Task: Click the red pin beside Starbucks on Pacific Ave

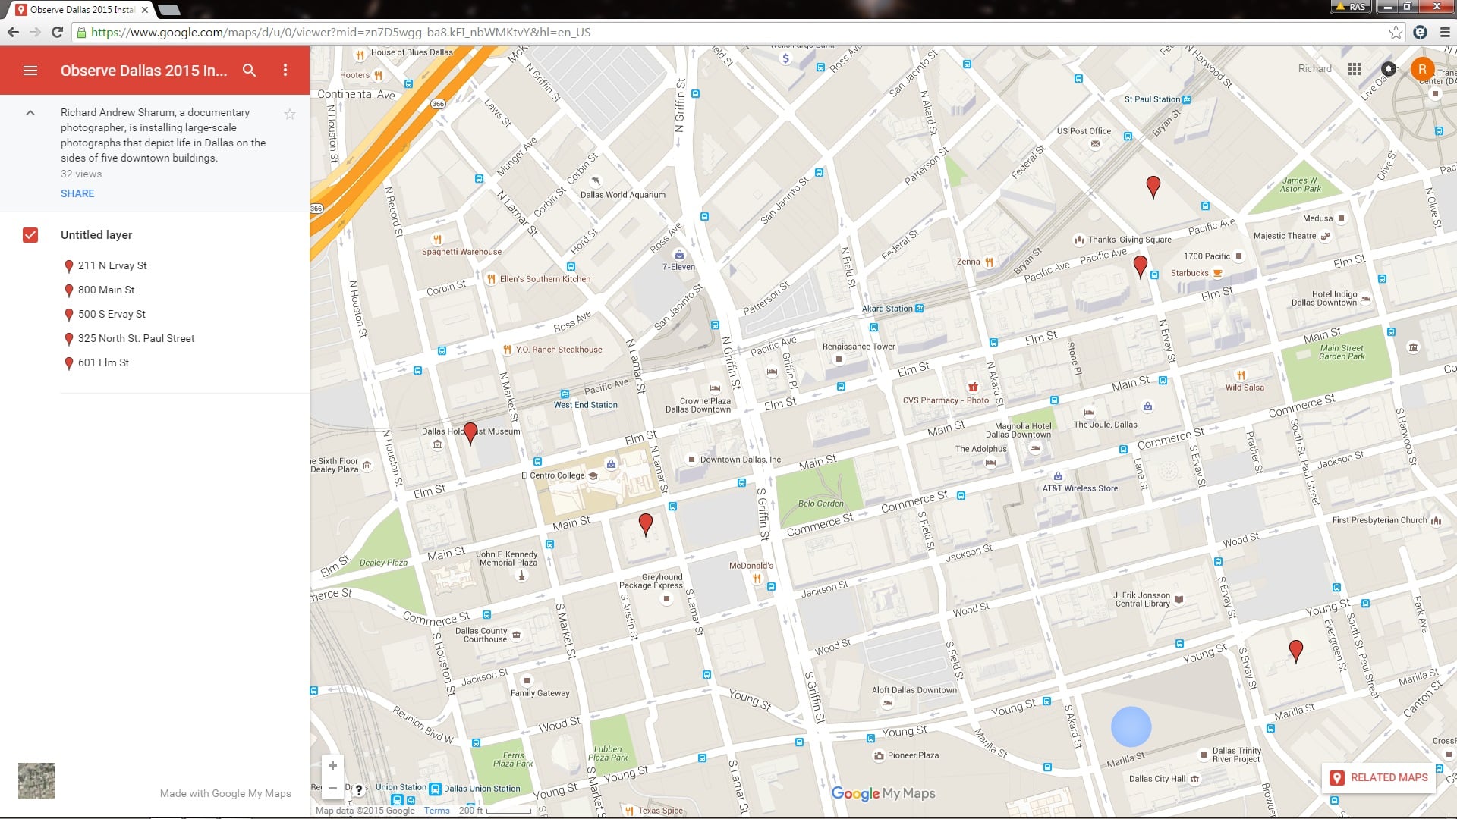Action: [x=1140, y=266]
